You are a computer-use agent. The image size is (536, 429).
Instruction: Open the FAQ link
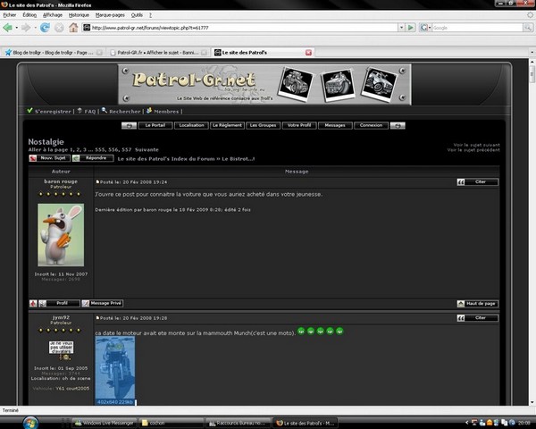tap(90, 111)
